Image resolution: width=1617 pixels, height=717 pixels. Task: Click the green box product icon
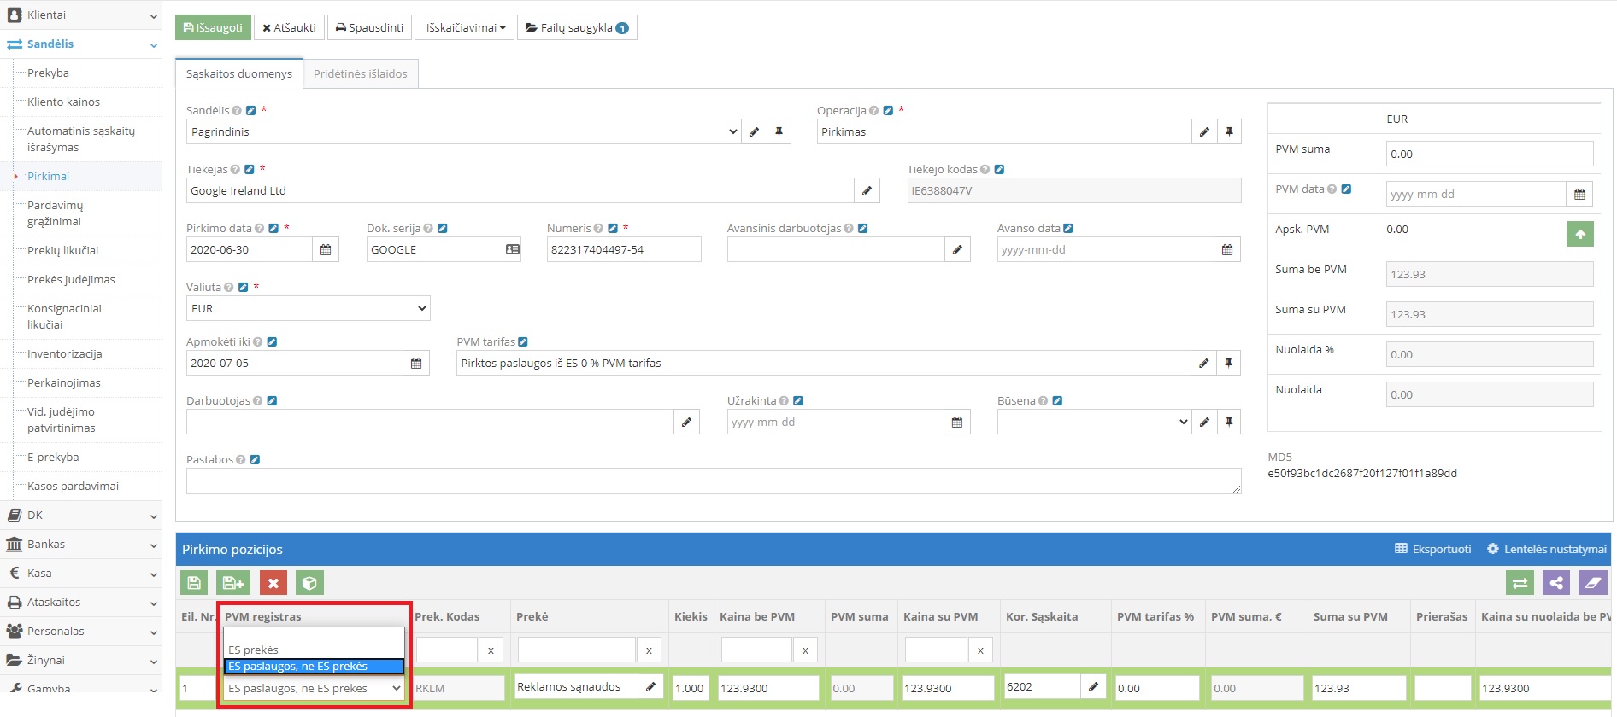point(309,583)
